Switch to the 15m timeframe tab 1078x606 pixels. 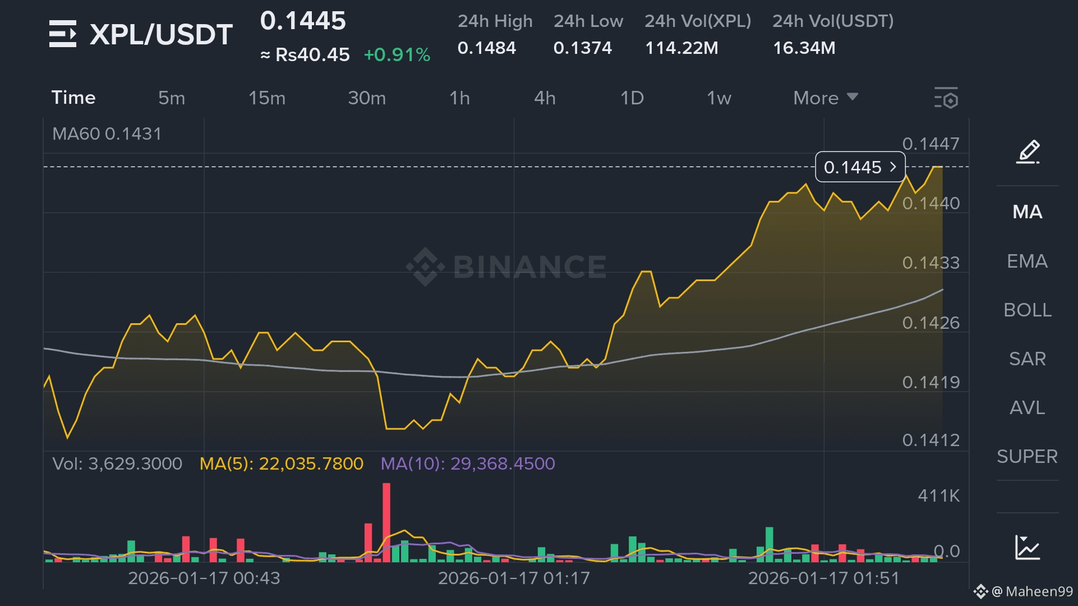click(x=267, y=98)
